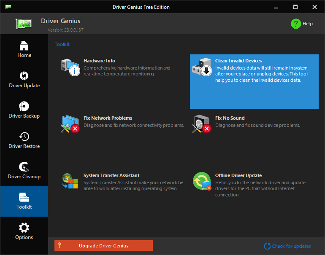Click the System Transfer Assistant Windows icon
The image size is (325, 255).
pos(70,181)
